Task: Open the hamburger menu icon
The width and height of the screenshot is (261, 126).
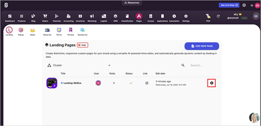Action: (252, 6)
